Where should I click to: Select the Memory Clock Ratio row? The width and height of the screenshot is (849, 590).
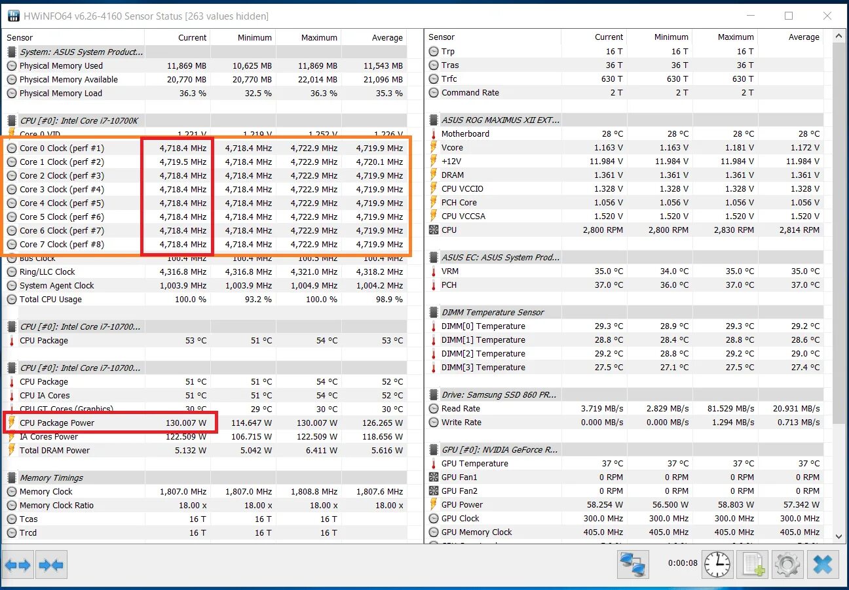point(205,506)
